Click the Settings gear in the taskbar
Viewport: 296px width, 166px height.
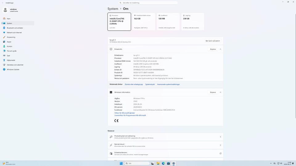coord(174,163)
